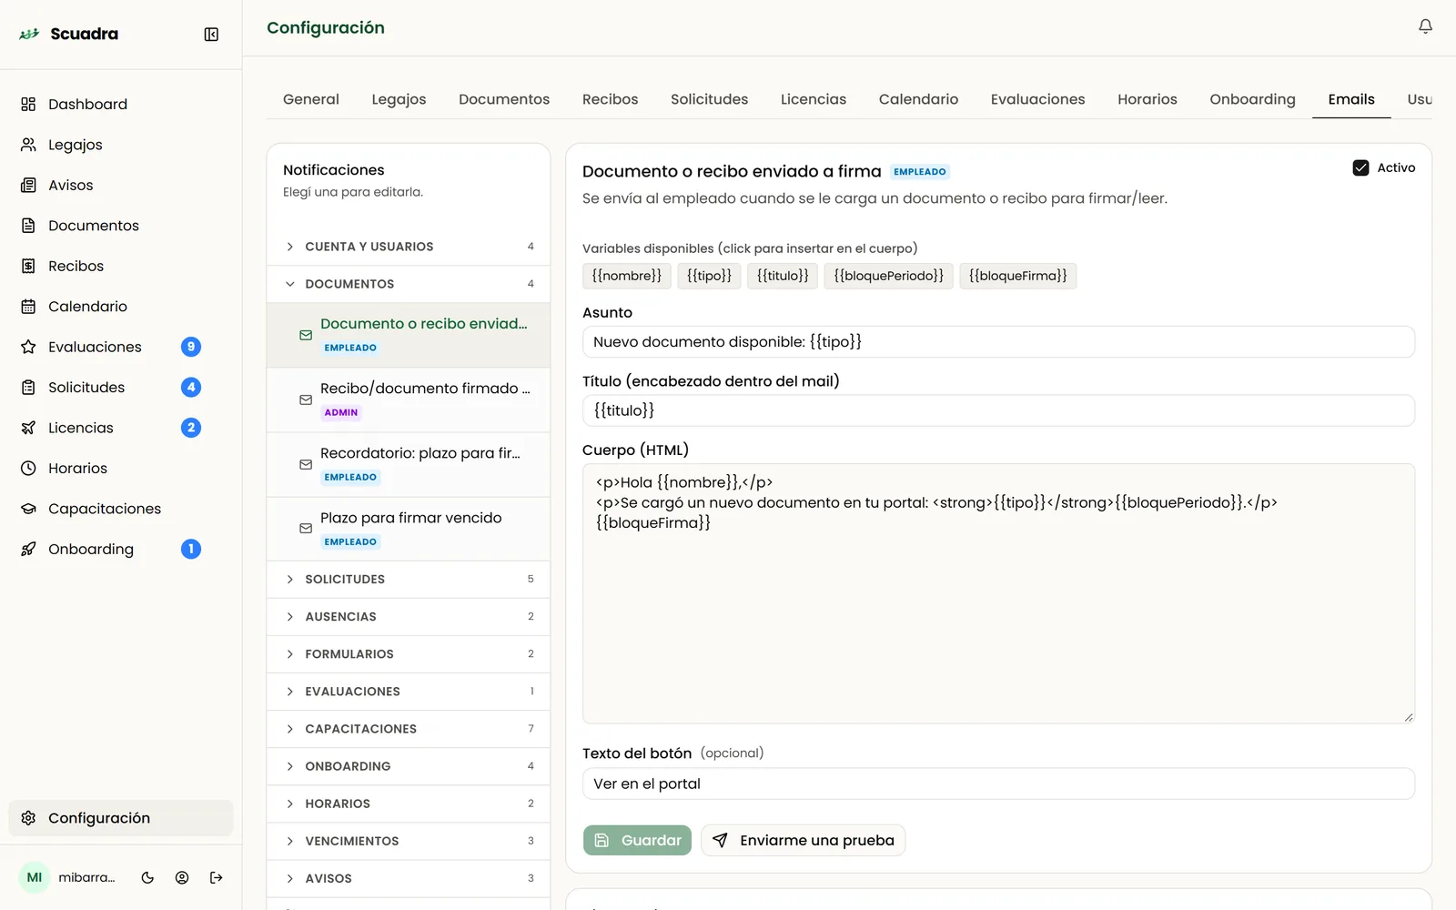The height and width of the screenshot is (910, 1456).
Task: Uncheck the Activo checkbox
Action: pyautogui.click(x=1360, y=167)
